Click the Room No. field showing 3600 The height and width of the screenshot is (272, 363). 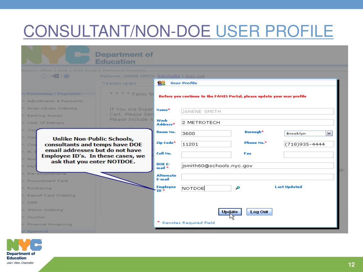click(206, 134)
